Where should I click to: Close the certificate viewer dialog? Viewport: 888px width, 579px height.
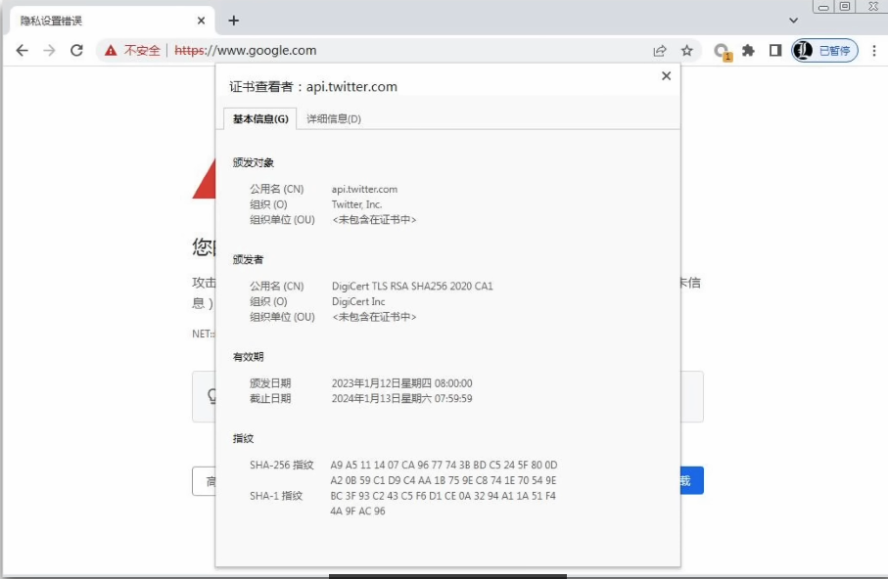666,76
